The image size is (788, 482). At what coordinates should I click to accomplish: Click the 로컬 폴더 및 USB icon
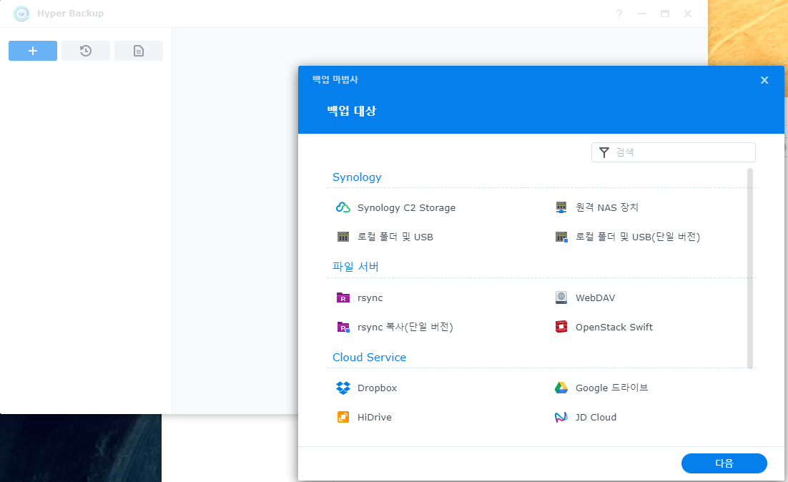(x=343, y=237)
